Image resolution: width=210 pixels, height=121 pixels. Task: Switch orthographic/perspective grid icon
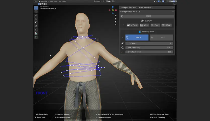point(116,25)
